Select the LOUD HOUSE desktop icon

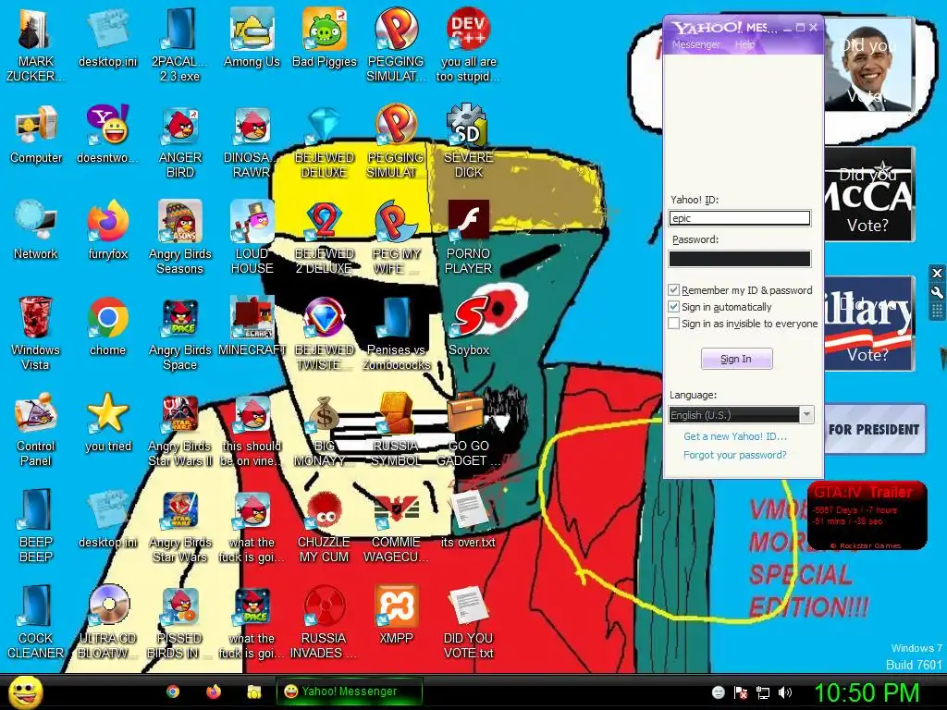(x=252, y=238)
